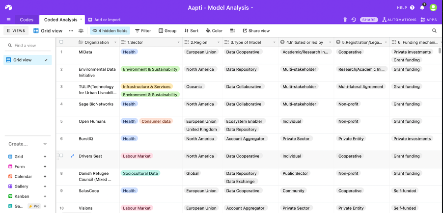Open the 1.Sector column dropdown arrow

(x=179, y=42)
